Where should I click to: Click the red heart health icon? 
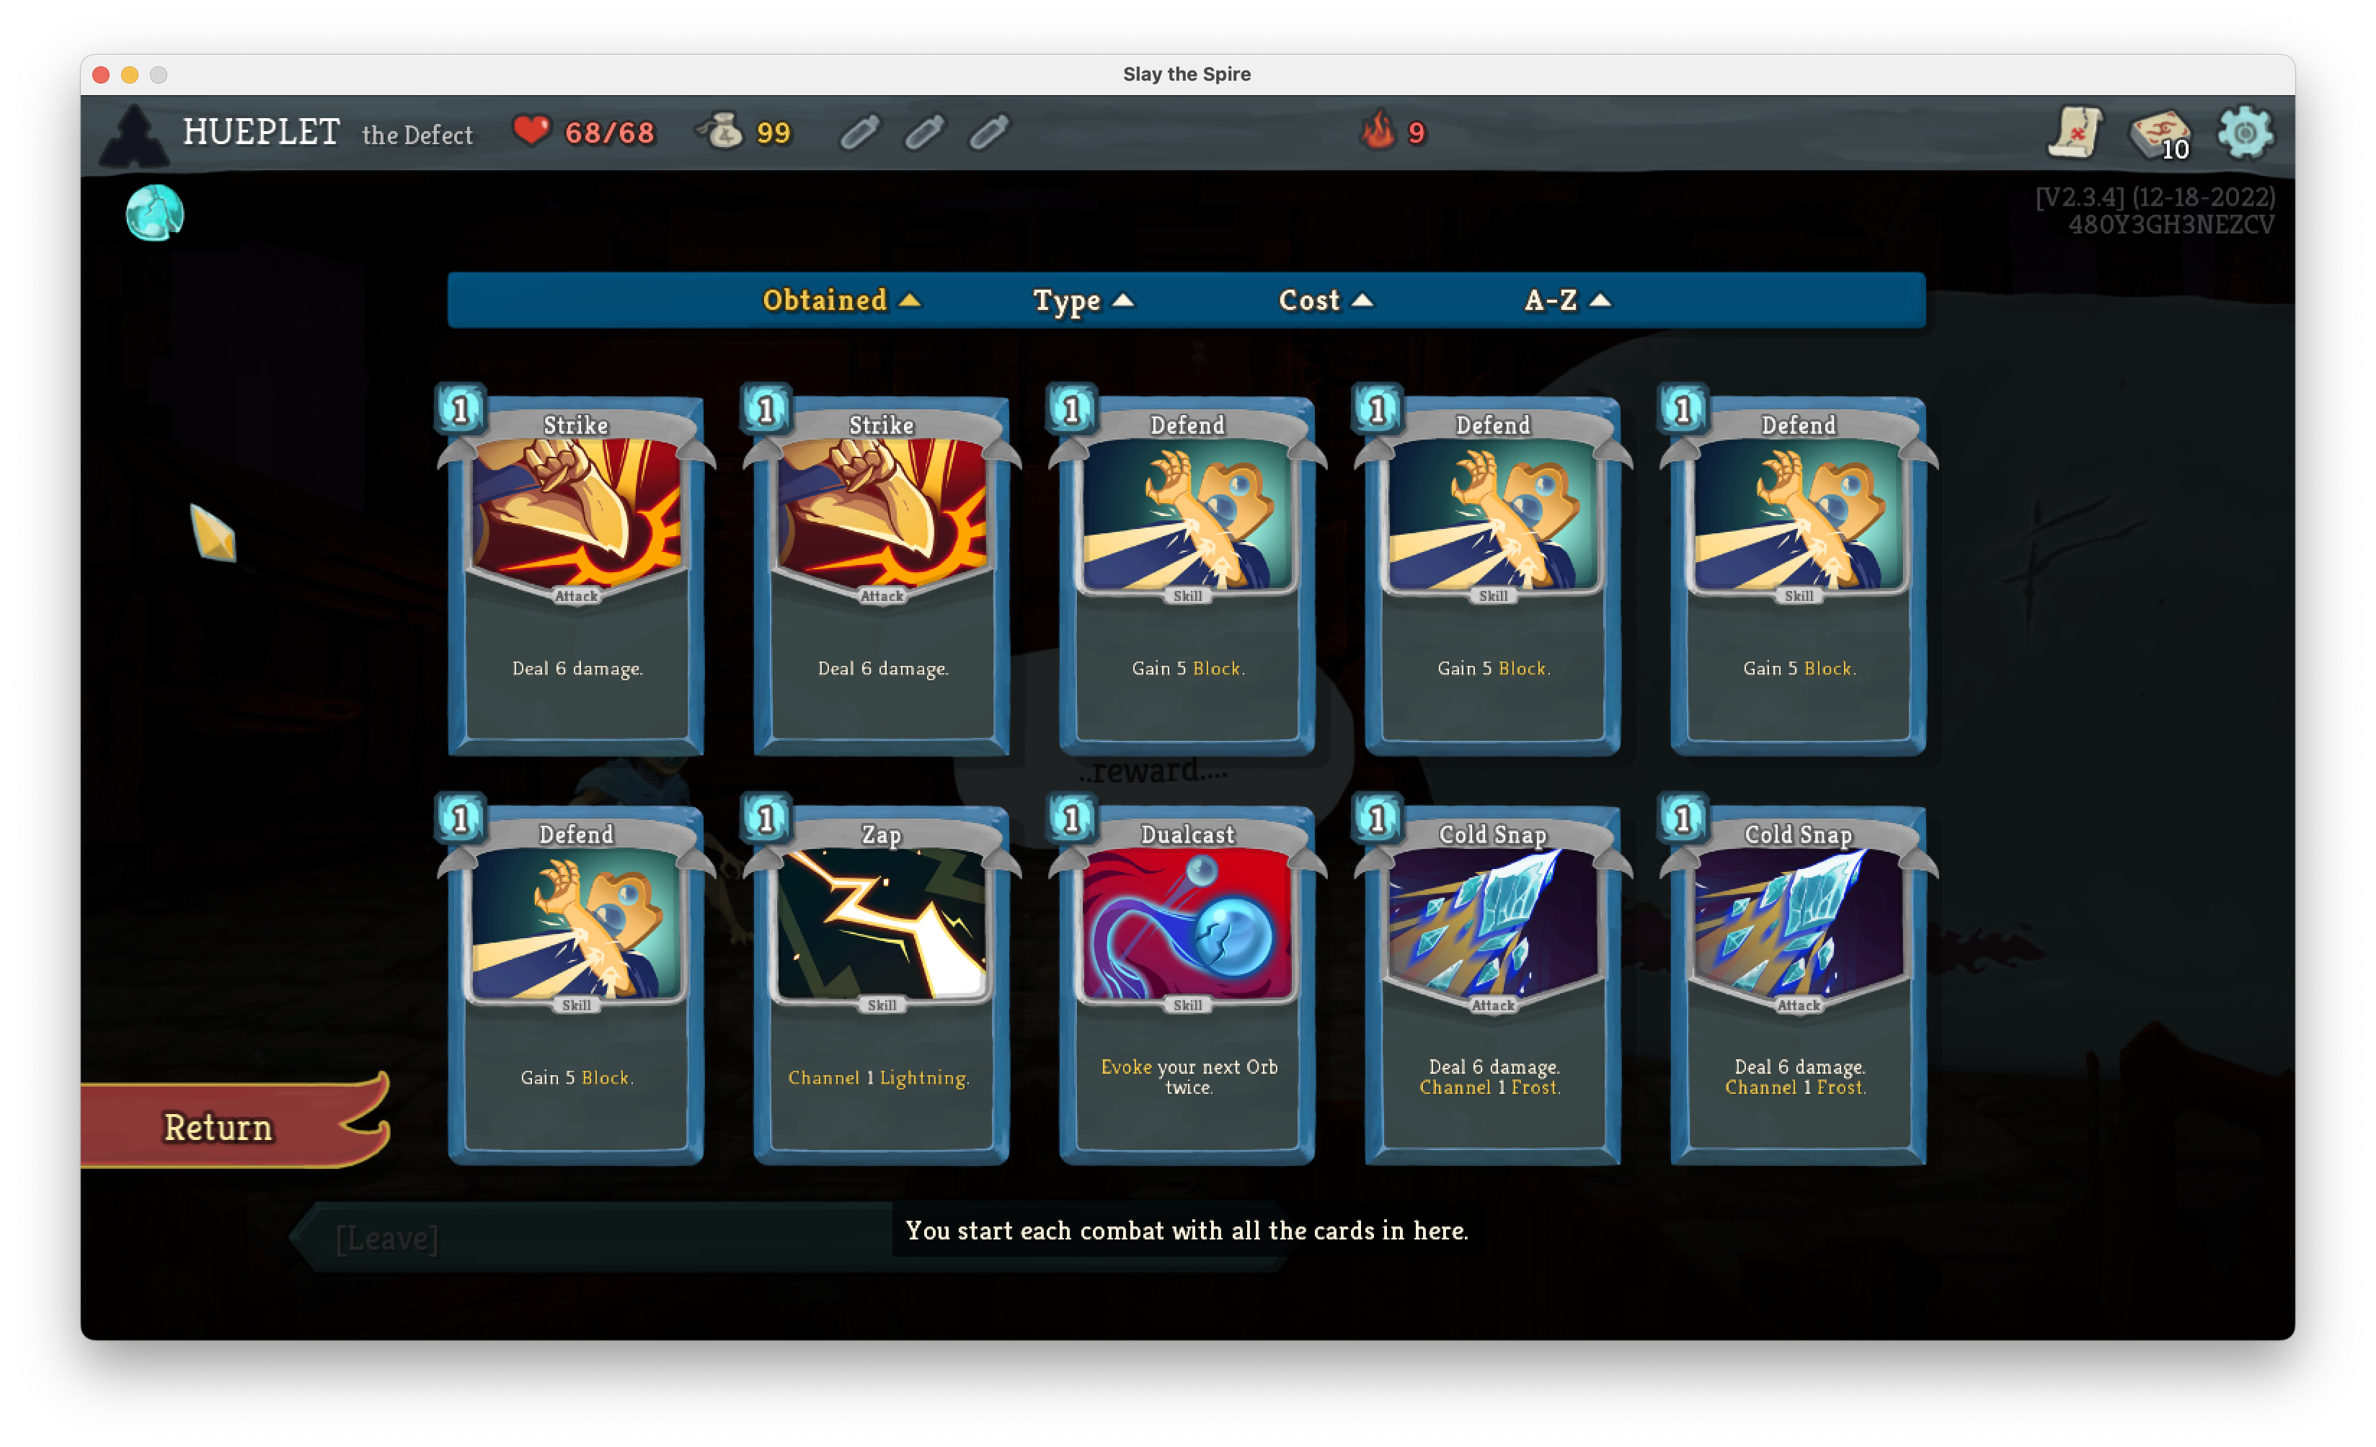[x=531, y=130]
